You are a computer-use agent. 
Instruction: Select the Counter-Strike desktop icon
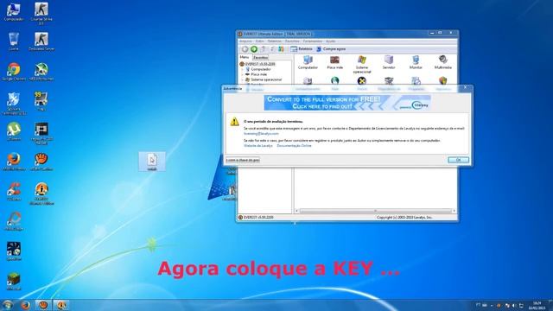click(x=41, y=13)
